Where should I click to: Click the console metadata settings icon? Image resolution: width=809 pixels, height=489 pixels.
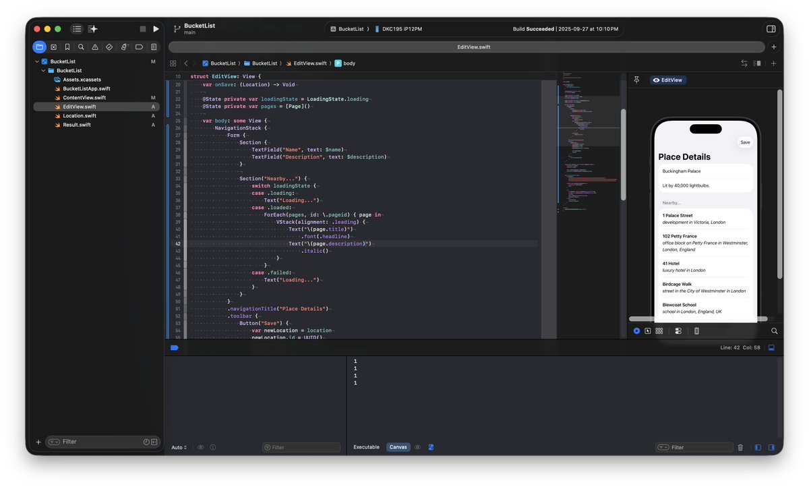tap(431, 447)
